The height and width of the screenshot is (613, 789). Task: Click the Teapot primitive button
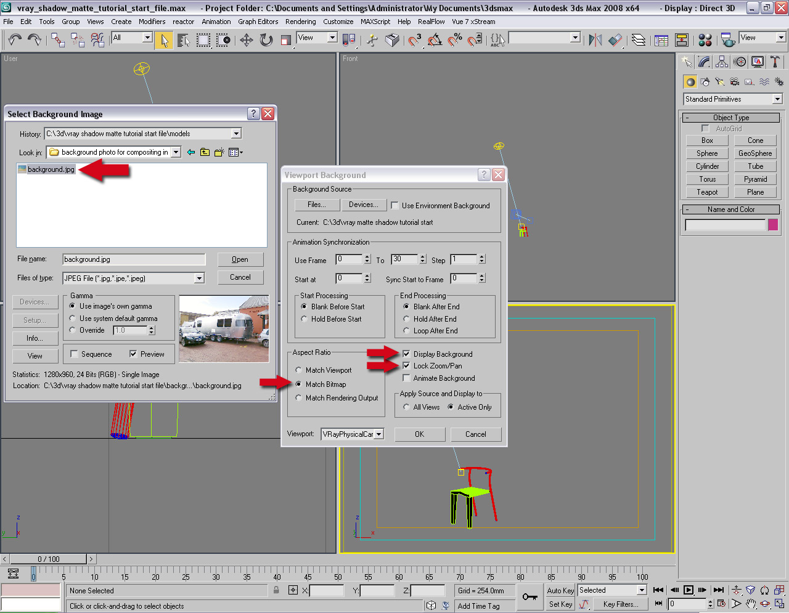pos(706,192)
